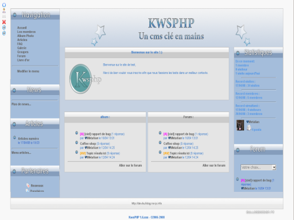Select Articles in the Navigation list
294x220 pixels.
point(22,40)
